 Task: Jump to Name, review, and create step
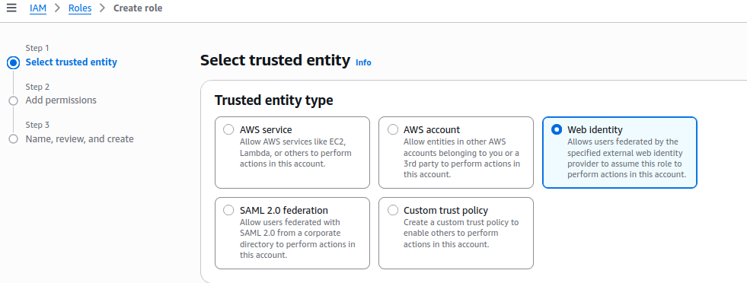coord(79,139)
